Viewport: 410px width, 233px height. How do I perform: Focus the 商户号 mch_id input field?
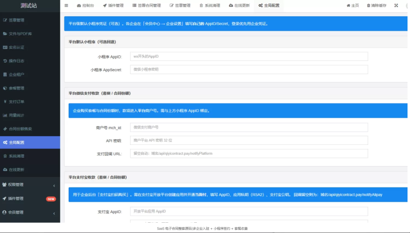point(249,128)
